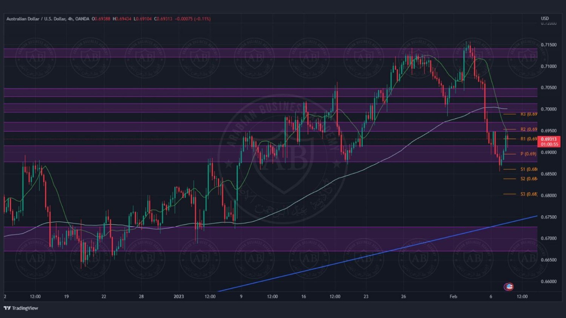
Task: Click the 0.71500 price axis label
Action: pyautogui.click(x=549, y=45)
